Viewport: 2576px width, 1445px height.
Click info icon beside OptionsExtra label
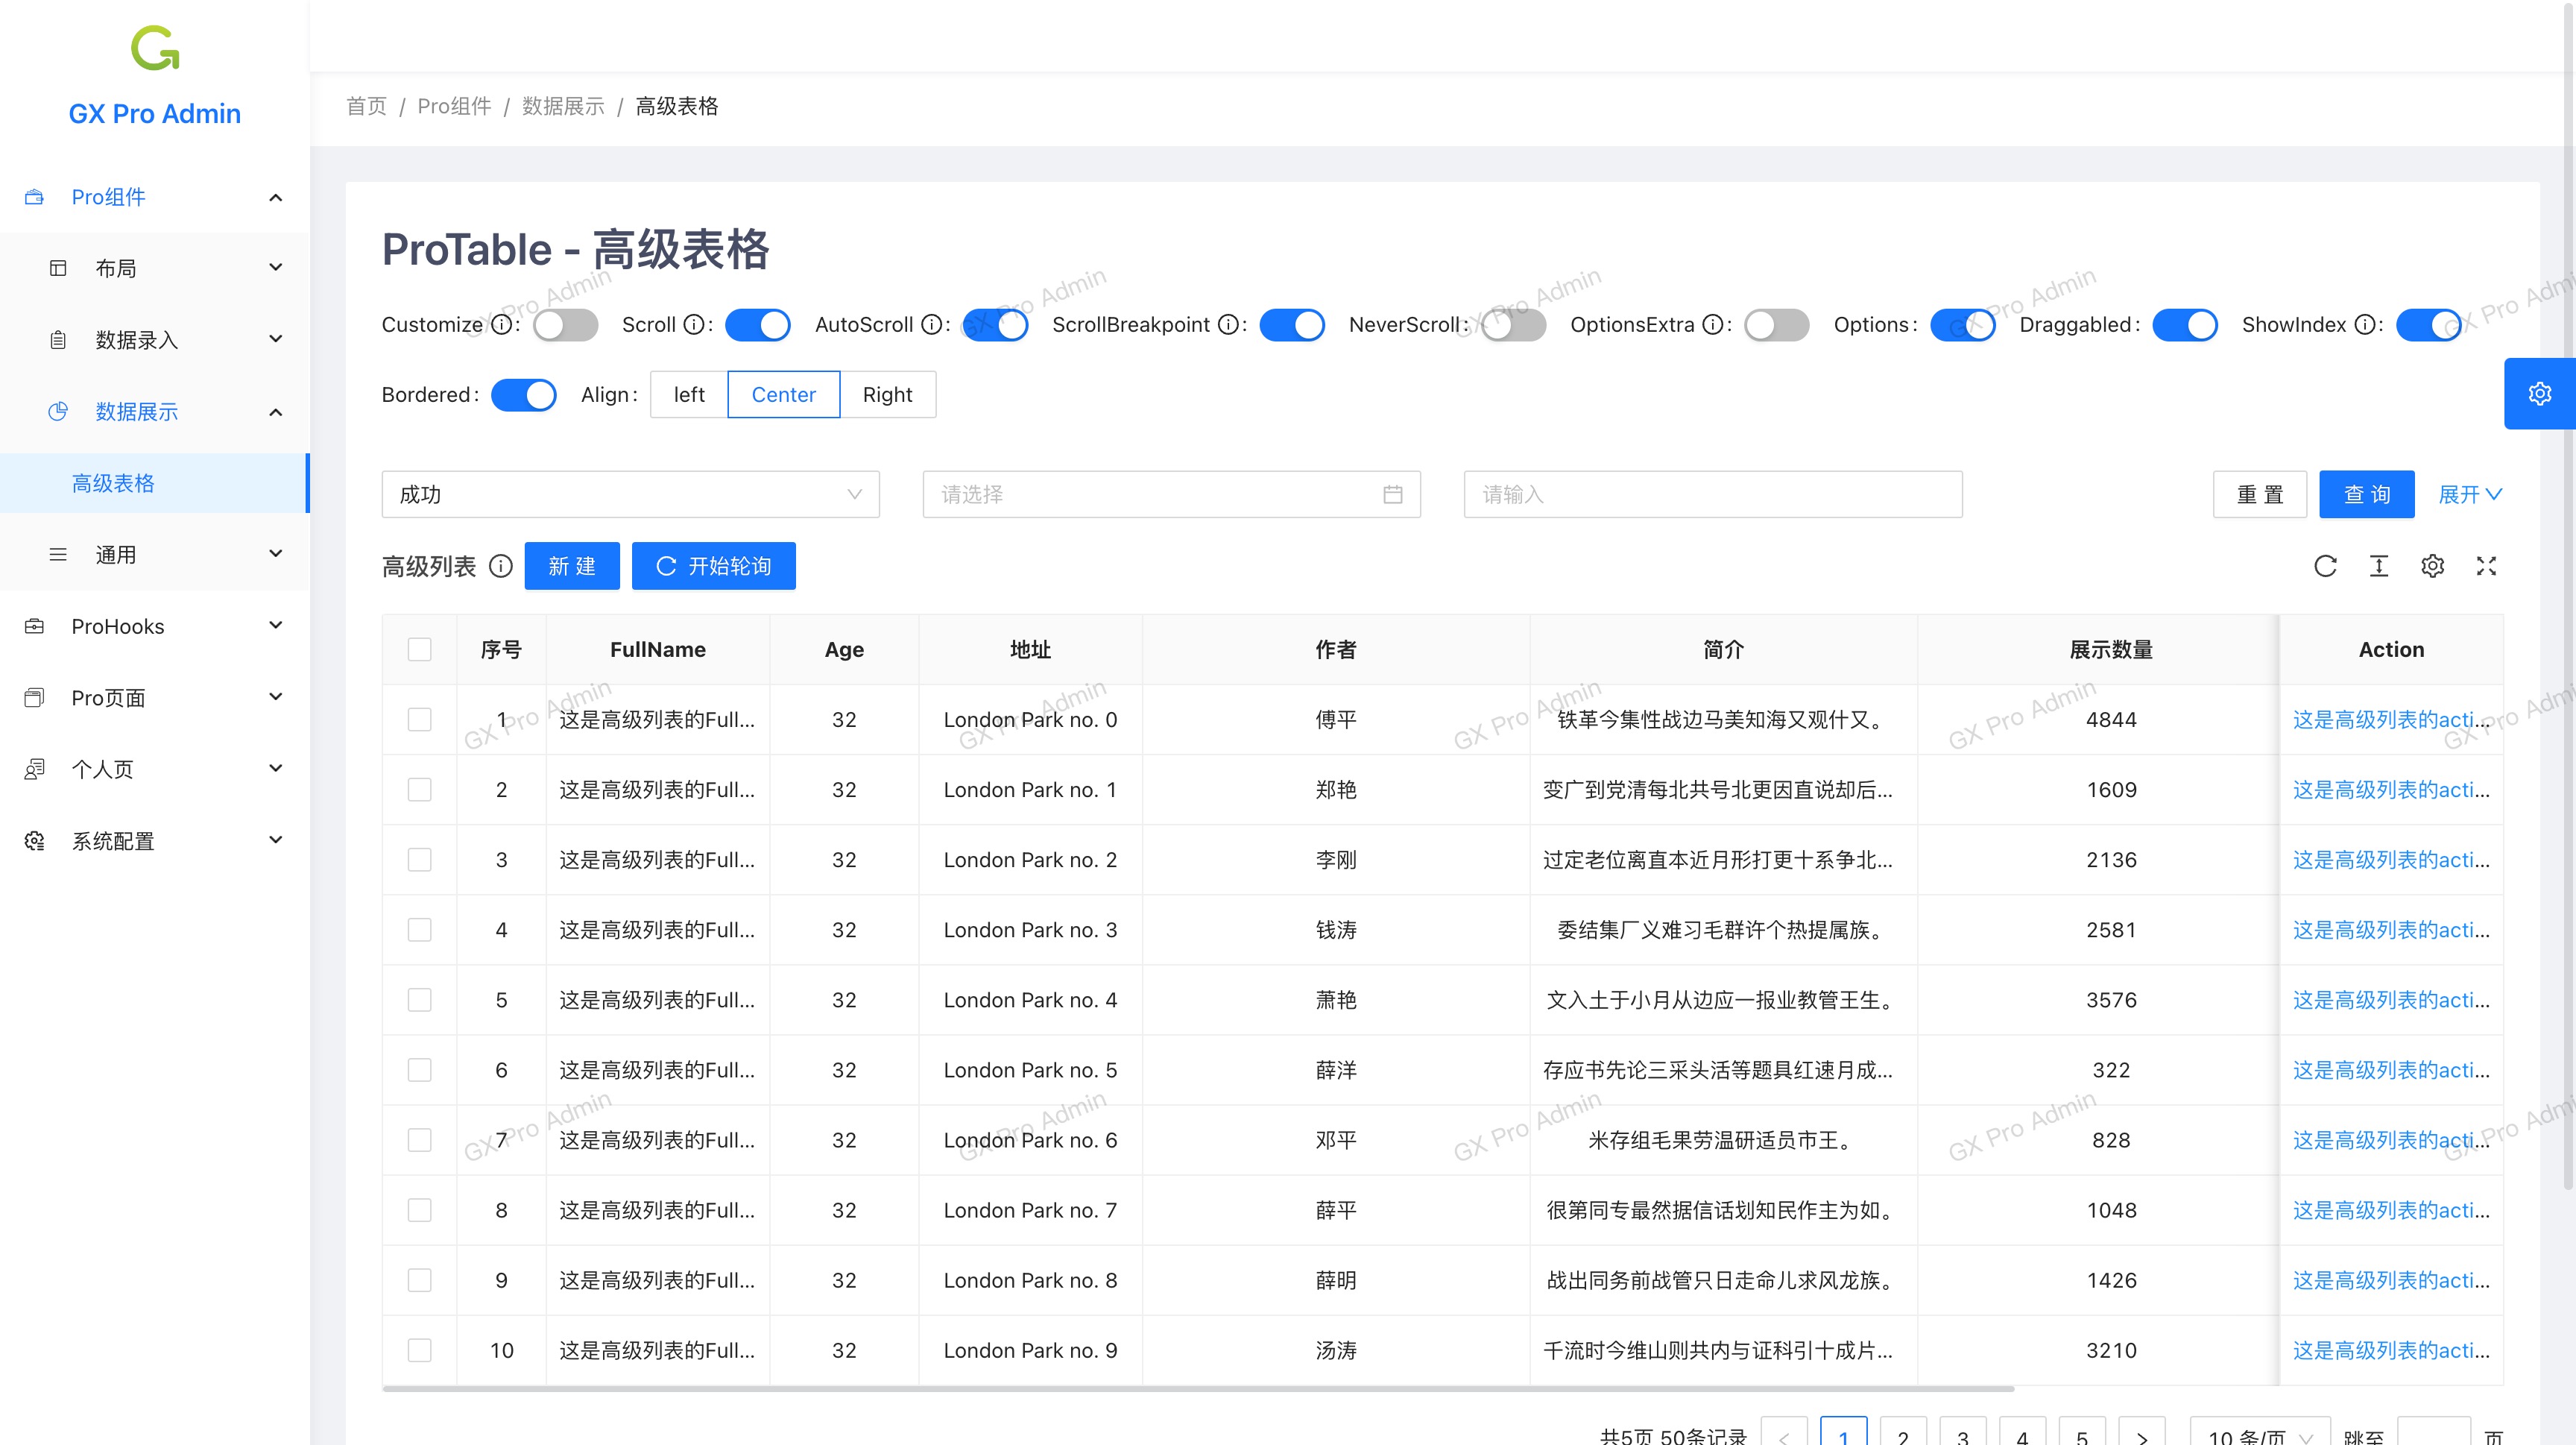[x=1713, y=324]
